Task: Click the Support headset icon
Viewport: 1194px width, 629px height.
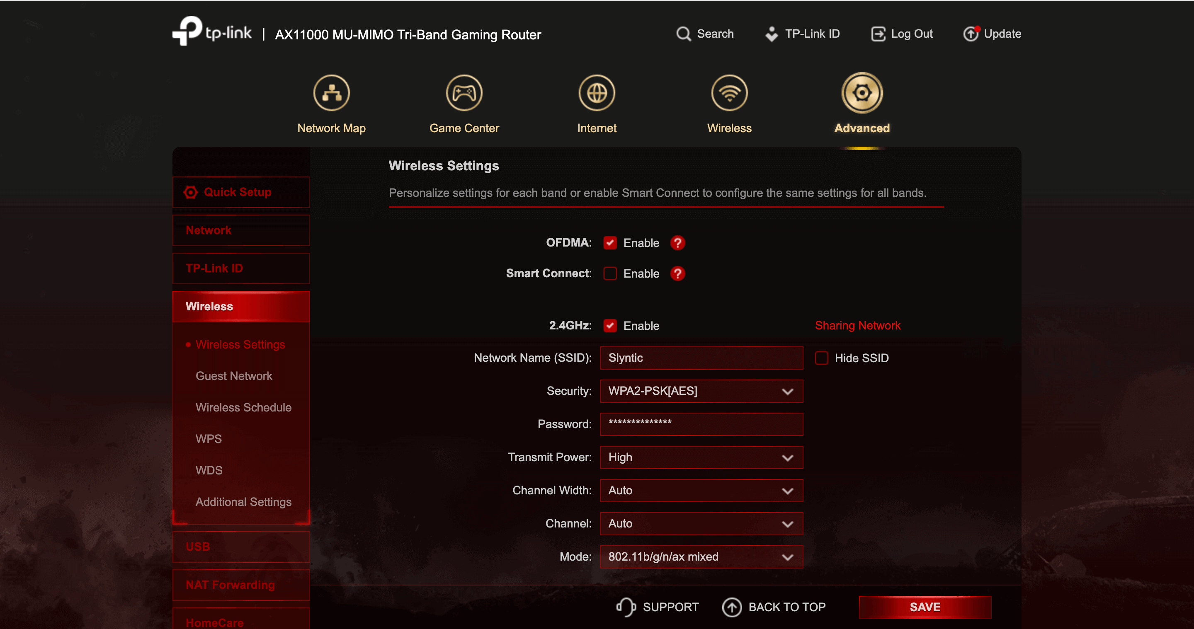Action: (x=626, y=607)
